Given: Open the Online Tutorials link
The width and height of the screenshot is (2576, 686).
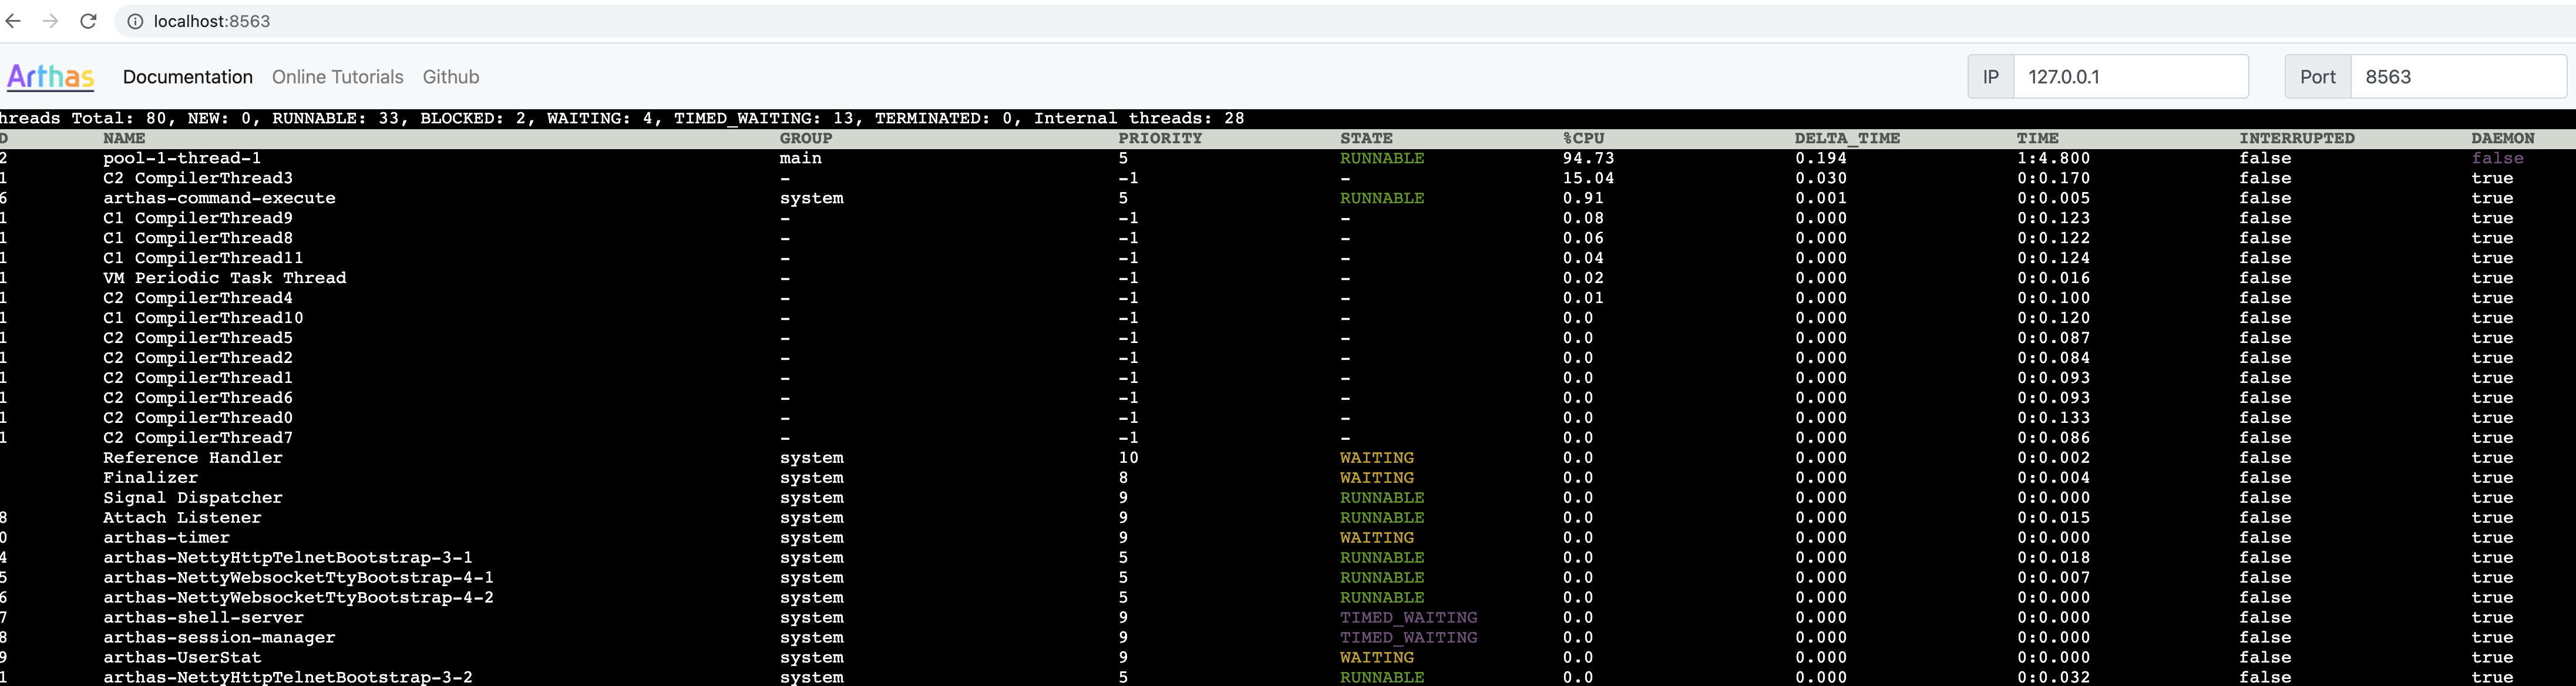Looking at the screenshot, I should pos(338,77).
